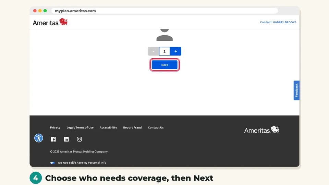Open the Facebook icon in the footer
The width and height of the screenshot is (329, 185).
pos(53,139)
